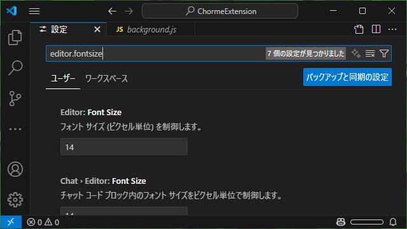Open editor more actions ellipsis menu
The image size is (407, 229).
[392, 29]
